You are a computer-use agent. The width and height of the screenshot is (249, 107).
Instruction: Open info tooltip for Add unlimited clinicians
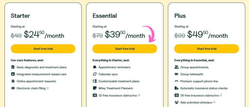(x=214, y=102)
